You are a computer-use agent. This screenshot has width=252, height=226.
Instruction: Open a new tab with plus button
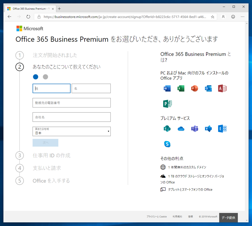click(x=59, y=9)
